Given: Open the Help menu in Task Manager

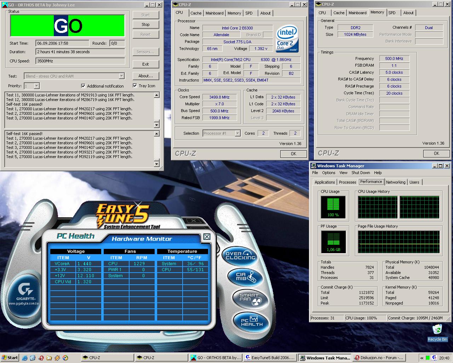Looking at the screenshot, I should coord(378,173).
